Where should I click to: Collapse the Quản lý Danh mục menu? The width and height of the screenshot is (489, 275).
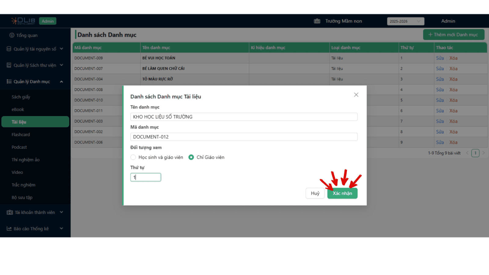(x=61, y=82)
